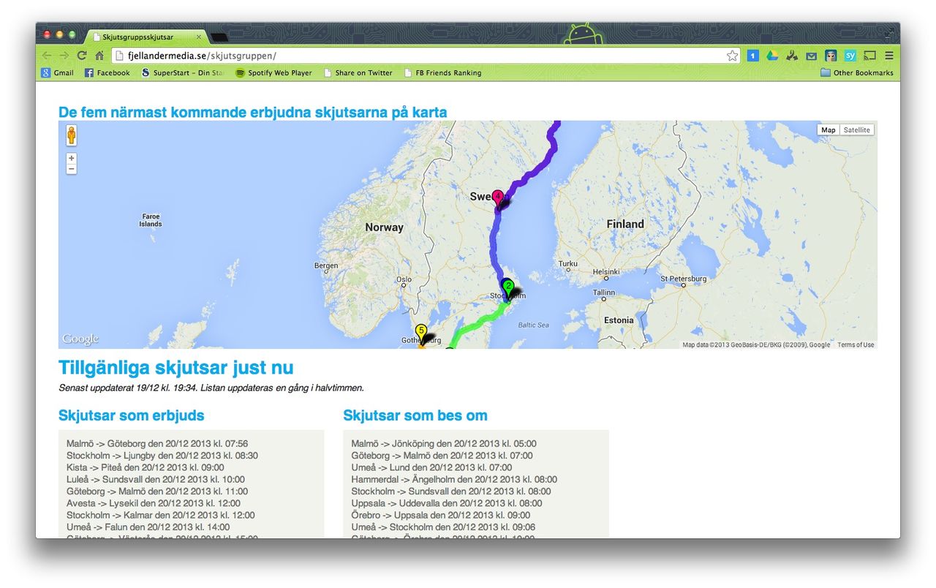Click the 'Örebro -> Uppsala' ride request

pos(441,515)
